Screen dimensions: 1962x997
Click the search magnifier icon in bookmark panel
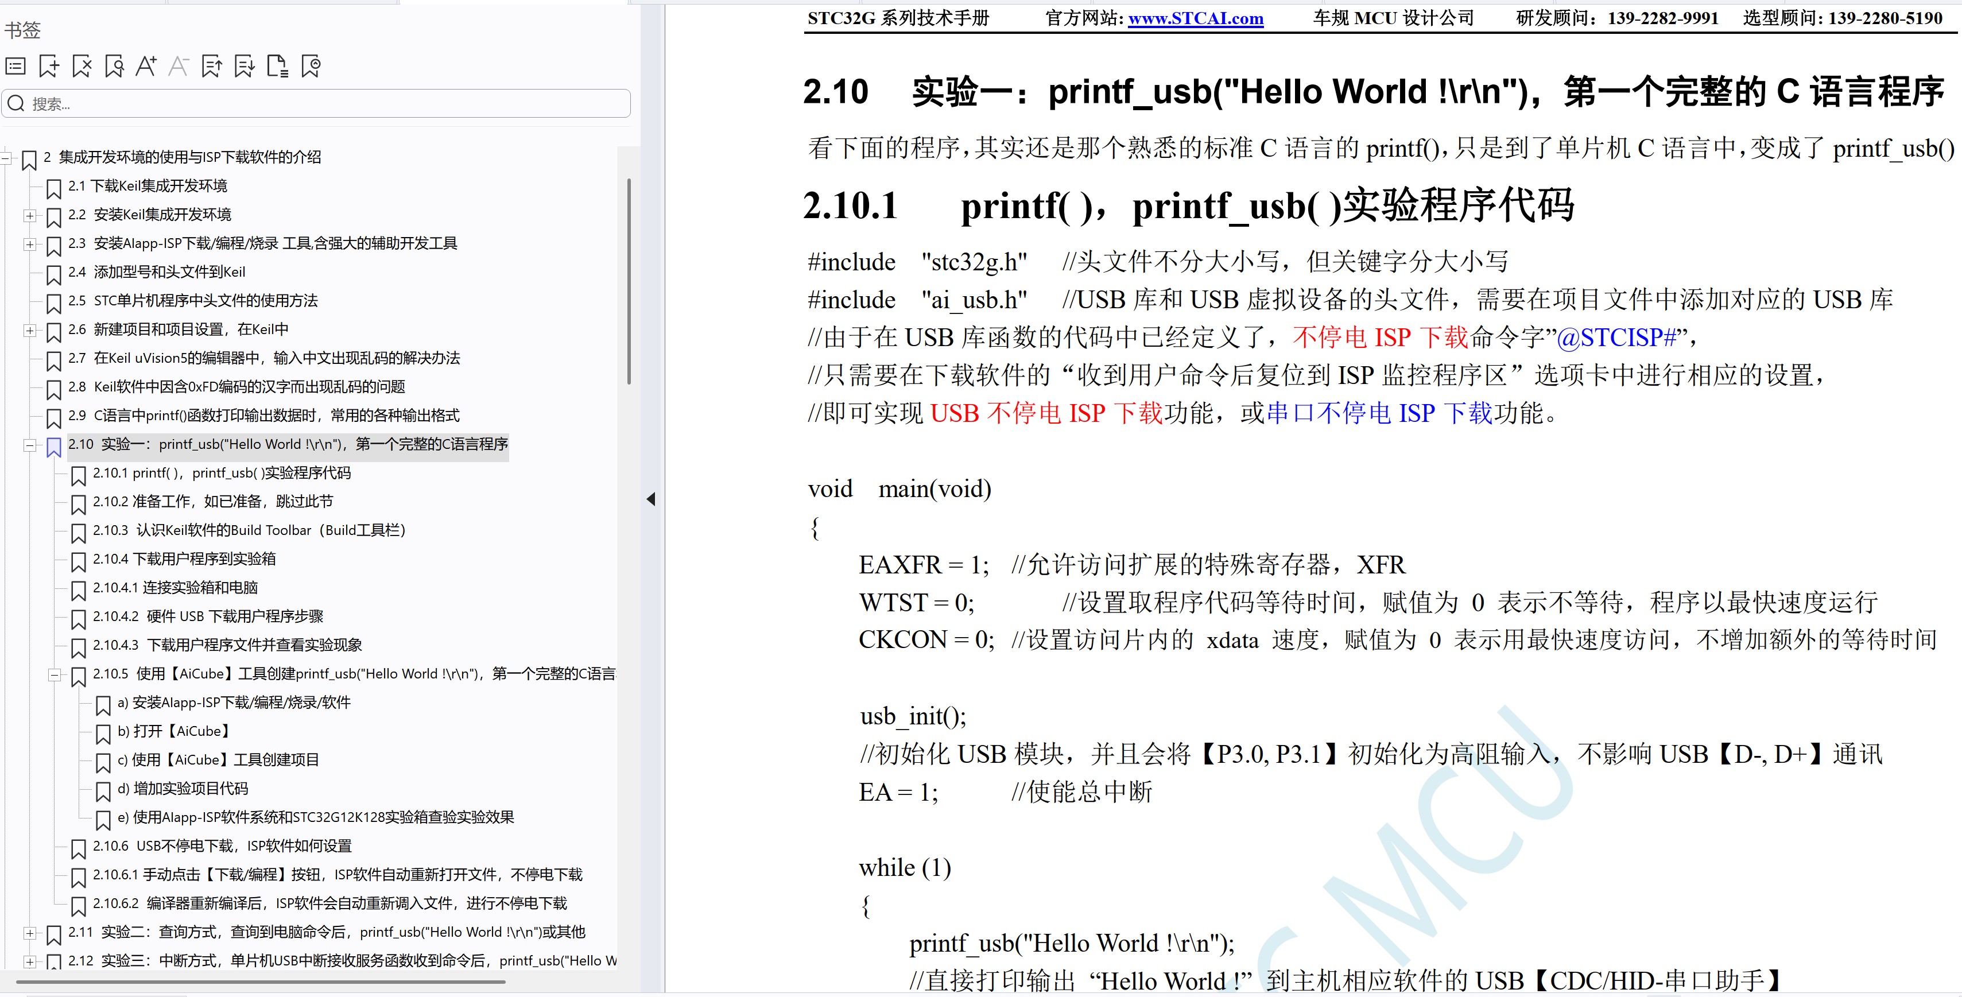tap(16, 103)
